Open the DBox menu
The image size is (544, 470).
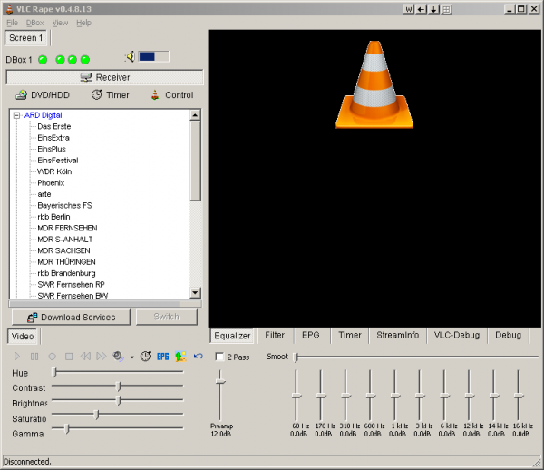34,23
